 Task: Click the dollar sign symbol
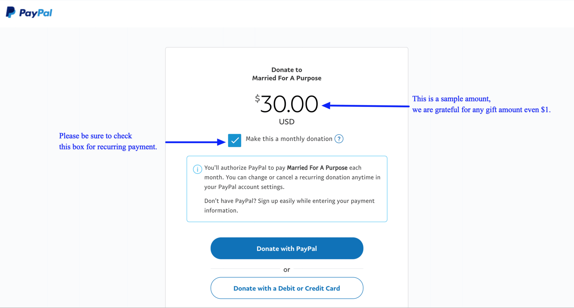click(257, 99)
